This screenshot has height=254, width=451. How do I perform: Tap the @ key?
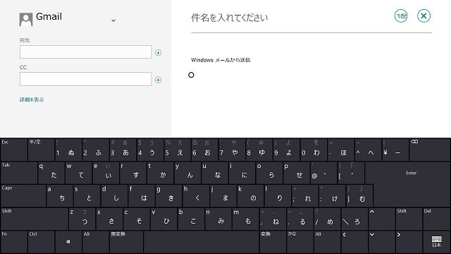click(x=323, y=172)
